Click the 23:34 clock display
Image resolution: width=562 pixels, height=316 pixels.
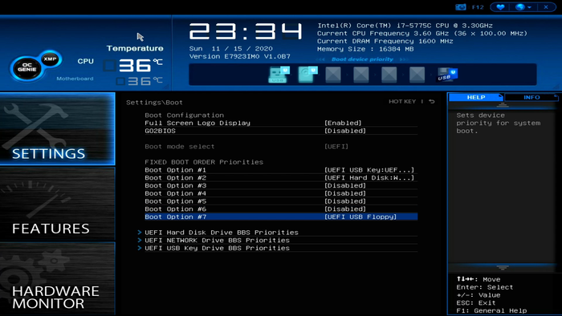coord(246,32)
